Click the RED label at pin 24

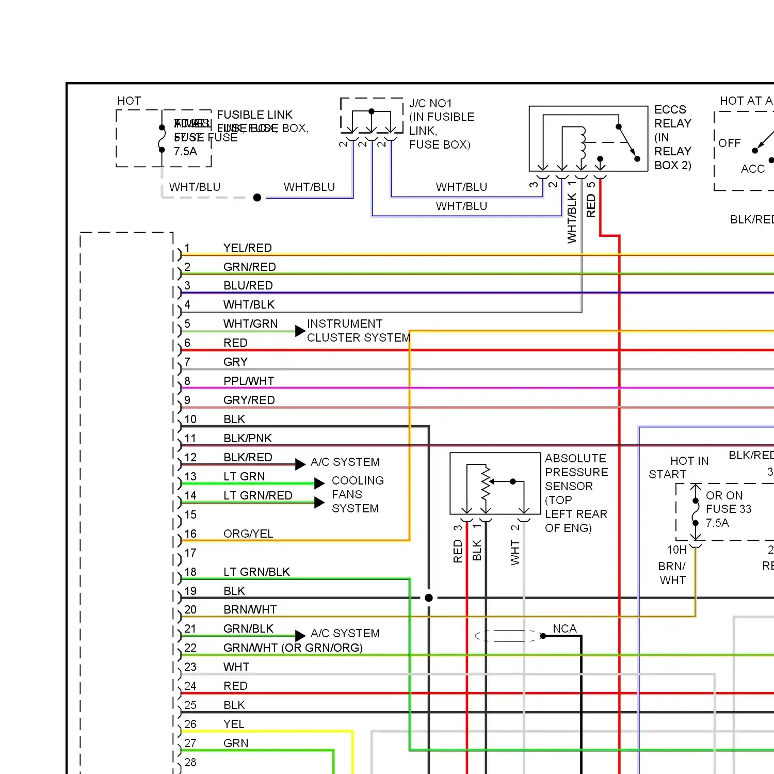[x=235, y=686]
